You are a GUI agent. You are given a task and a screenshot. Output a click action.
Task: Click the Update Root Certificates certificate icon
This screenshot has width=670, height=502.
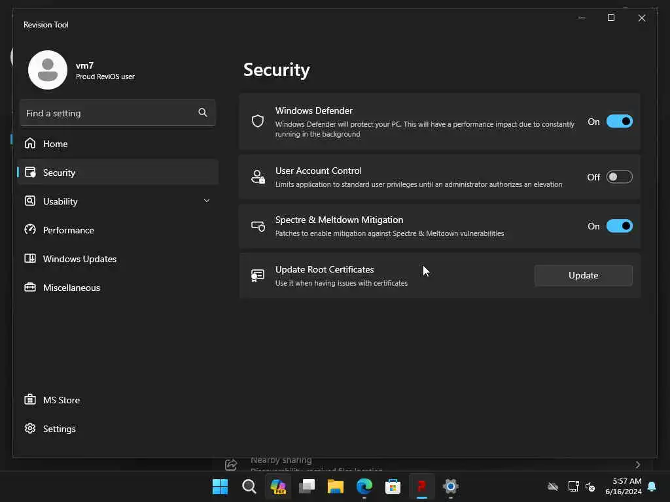(x=257, y=275)
